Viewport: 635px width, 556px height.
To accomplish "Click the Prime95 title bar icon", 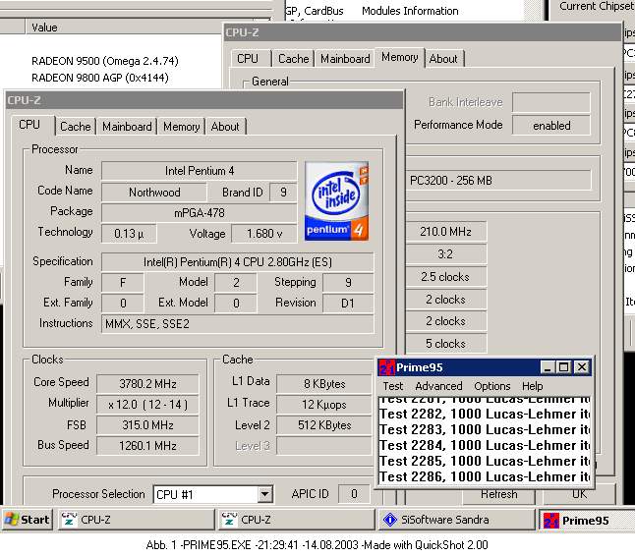I will pos(386,367).
